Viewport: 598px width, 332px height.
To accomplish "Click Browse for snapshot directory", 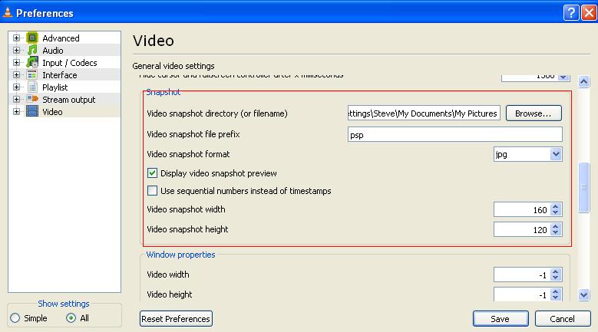I will point(534,113).
